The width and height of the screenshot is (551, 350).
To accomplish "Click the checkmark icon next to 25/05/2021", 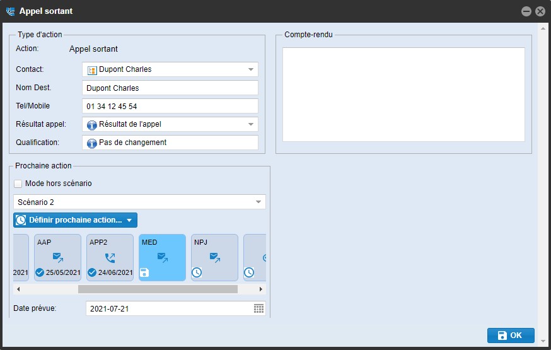I will (x=40, y=272).
